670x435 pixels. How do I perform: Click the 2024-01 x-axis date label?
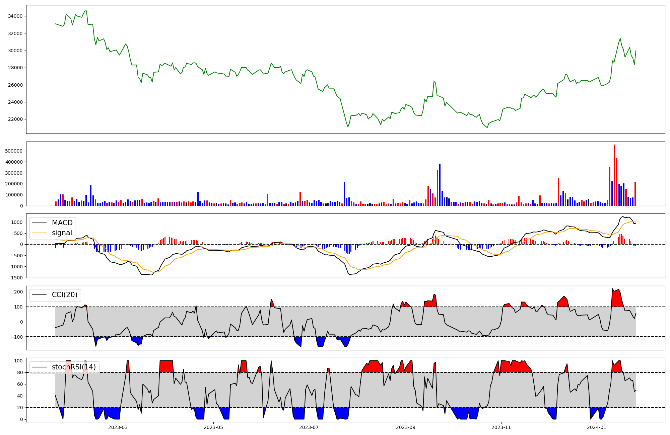point(597,427)
